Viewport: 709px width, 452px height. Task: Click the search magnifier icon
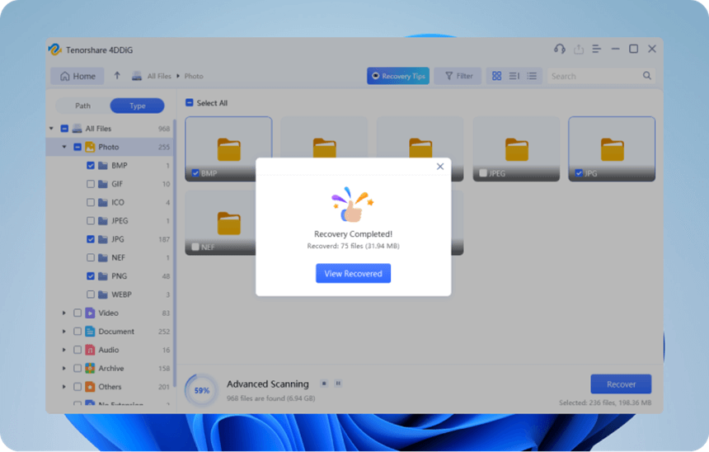click(x=647, y=76)
